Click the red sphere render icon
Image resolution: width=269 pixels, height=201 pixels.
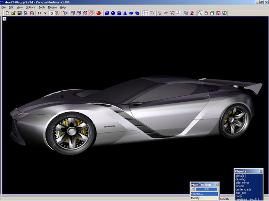coord(98,13)
